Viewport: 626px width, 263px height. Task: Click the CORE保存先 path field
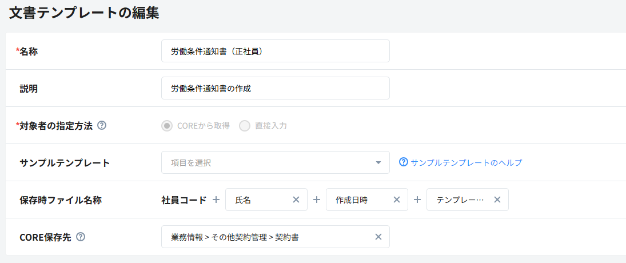(x=266, y=237)
